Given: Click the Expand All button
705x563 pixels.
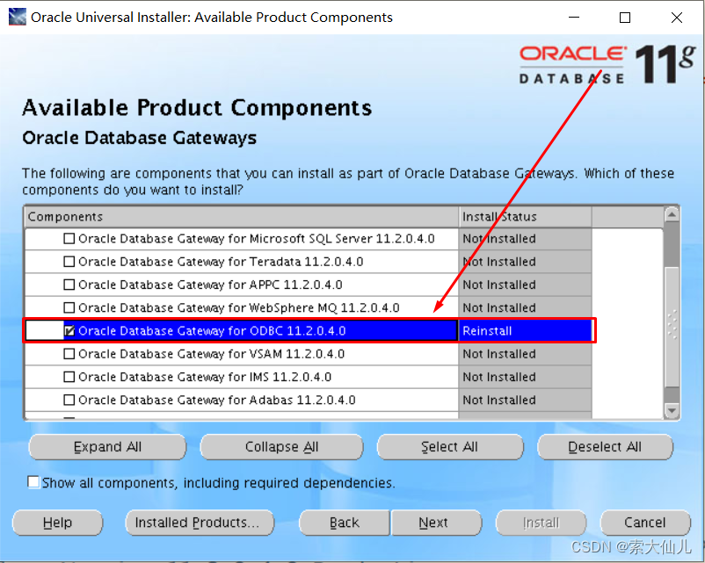Looking at the screenshot, I should [107, 447].
